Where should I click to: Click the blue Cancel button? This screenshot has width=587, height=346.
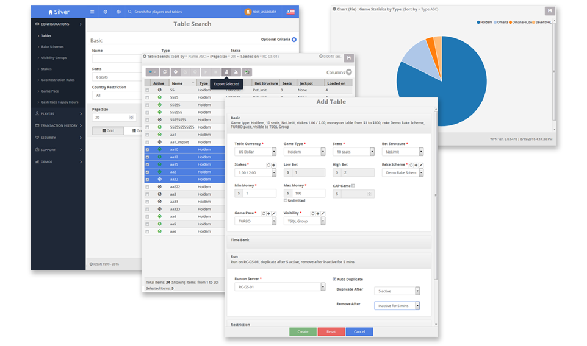coord(359,331)
